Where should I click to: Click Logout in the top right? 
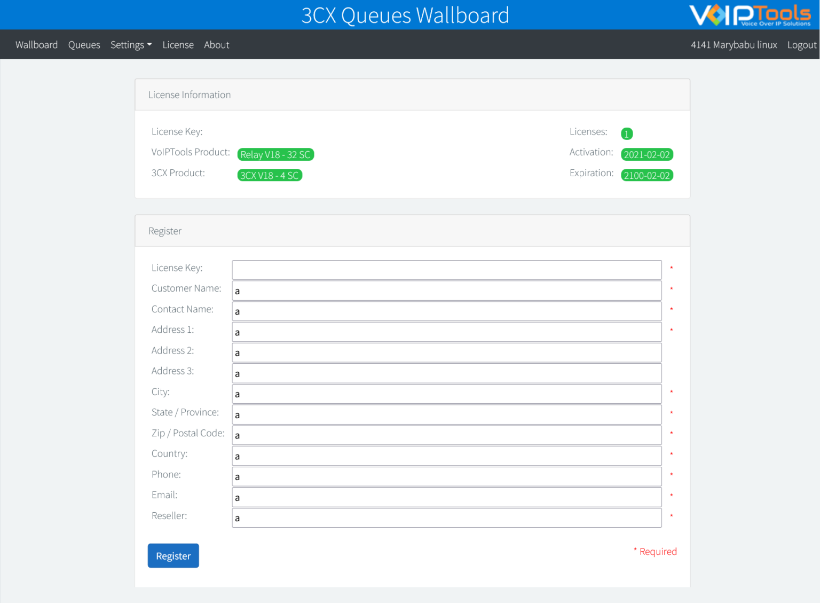tap(801, 44)
